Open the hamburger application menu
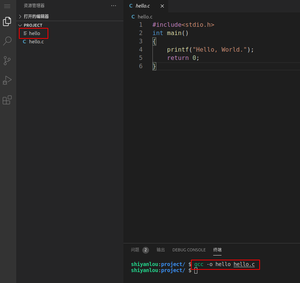300x283 pixels. pos(7,6)
